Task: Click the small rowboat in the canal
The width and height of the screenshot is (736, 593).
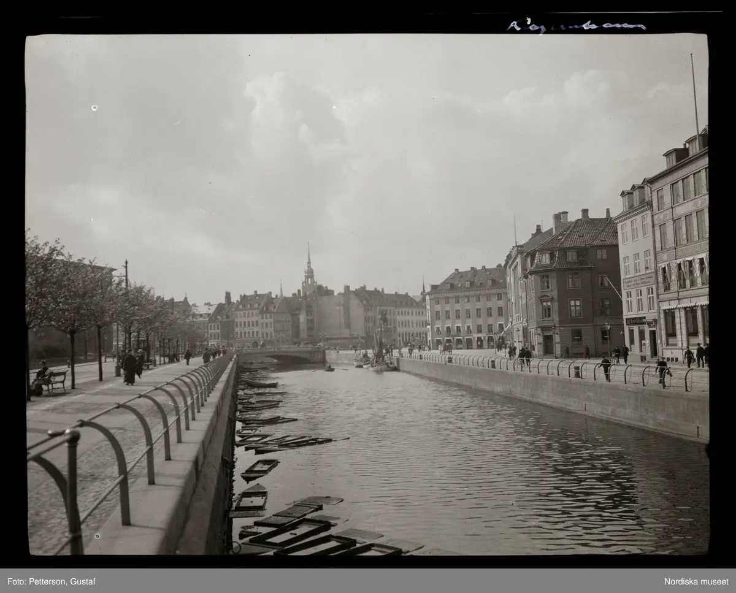Action: (x=329, y=368)
